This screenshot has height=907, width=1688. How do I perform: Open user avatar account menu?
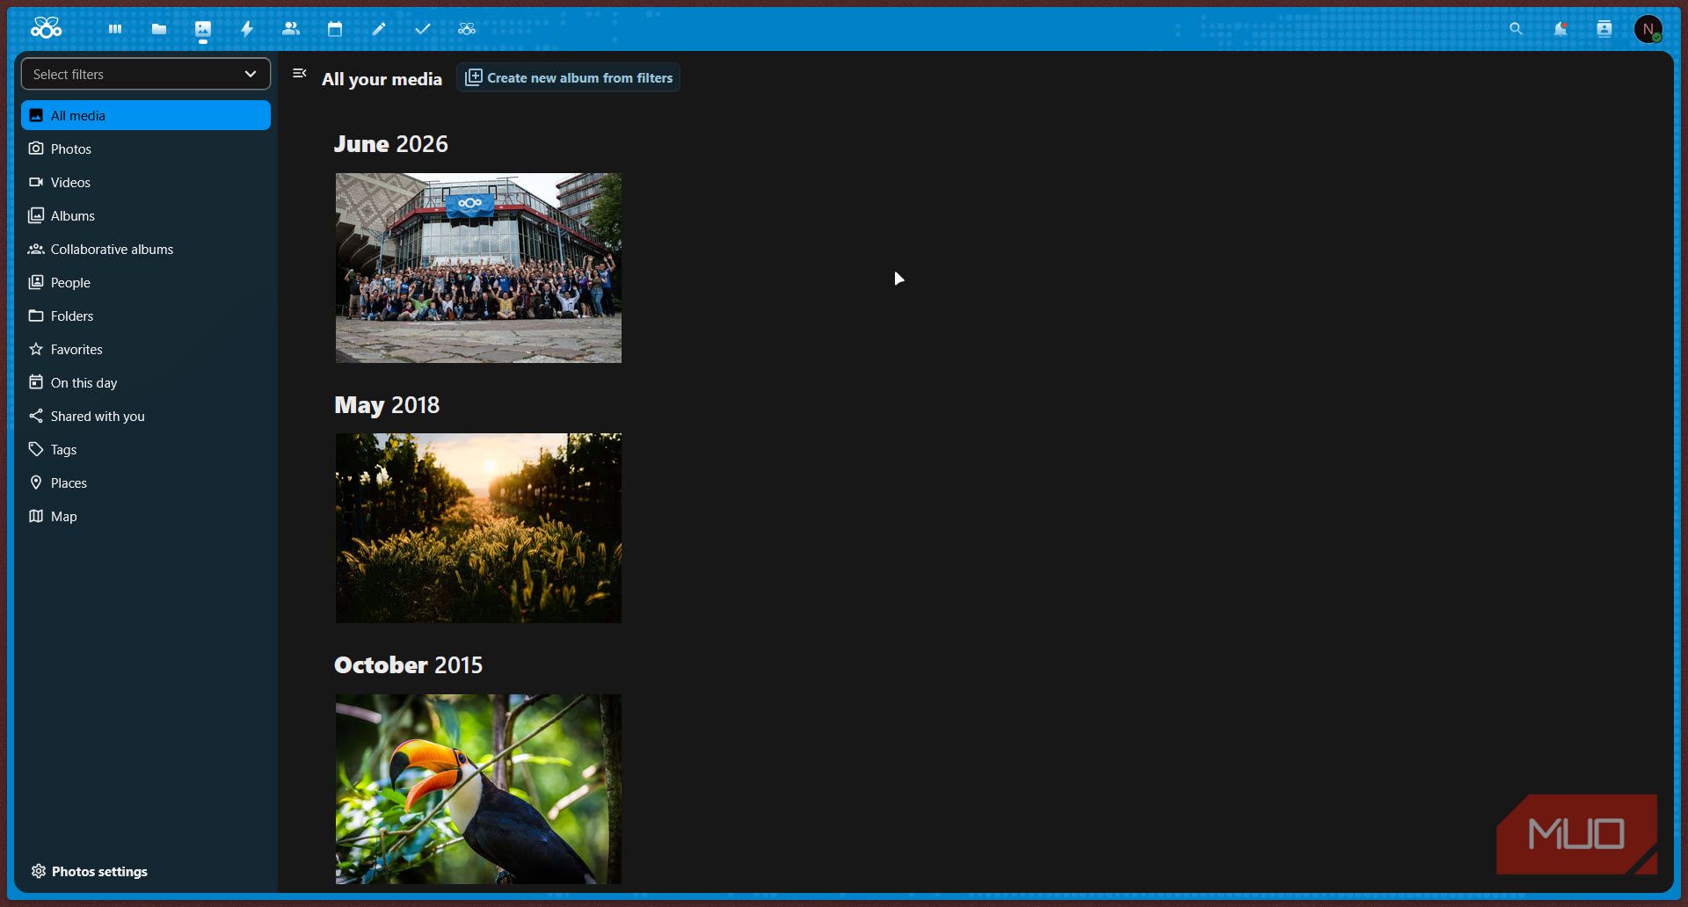coord(1648,29)
